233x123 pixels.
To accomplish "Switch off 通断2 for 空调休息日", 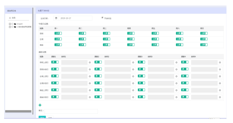I will click(x=98, y=83).
